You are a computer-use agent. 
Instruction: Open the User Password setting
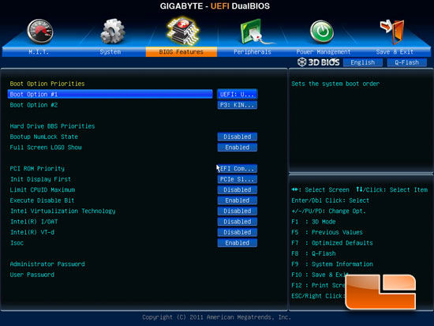pos(32,275)
